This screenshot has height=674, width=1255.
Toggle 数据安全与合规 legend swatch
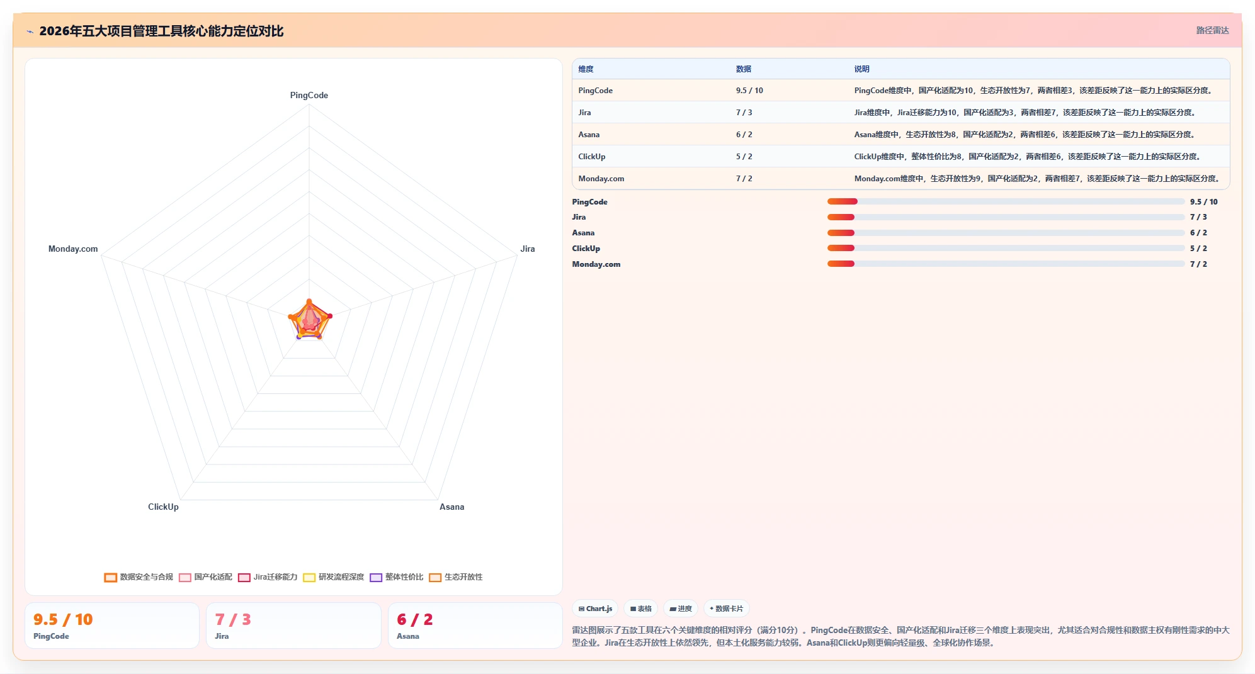point(110,577)
